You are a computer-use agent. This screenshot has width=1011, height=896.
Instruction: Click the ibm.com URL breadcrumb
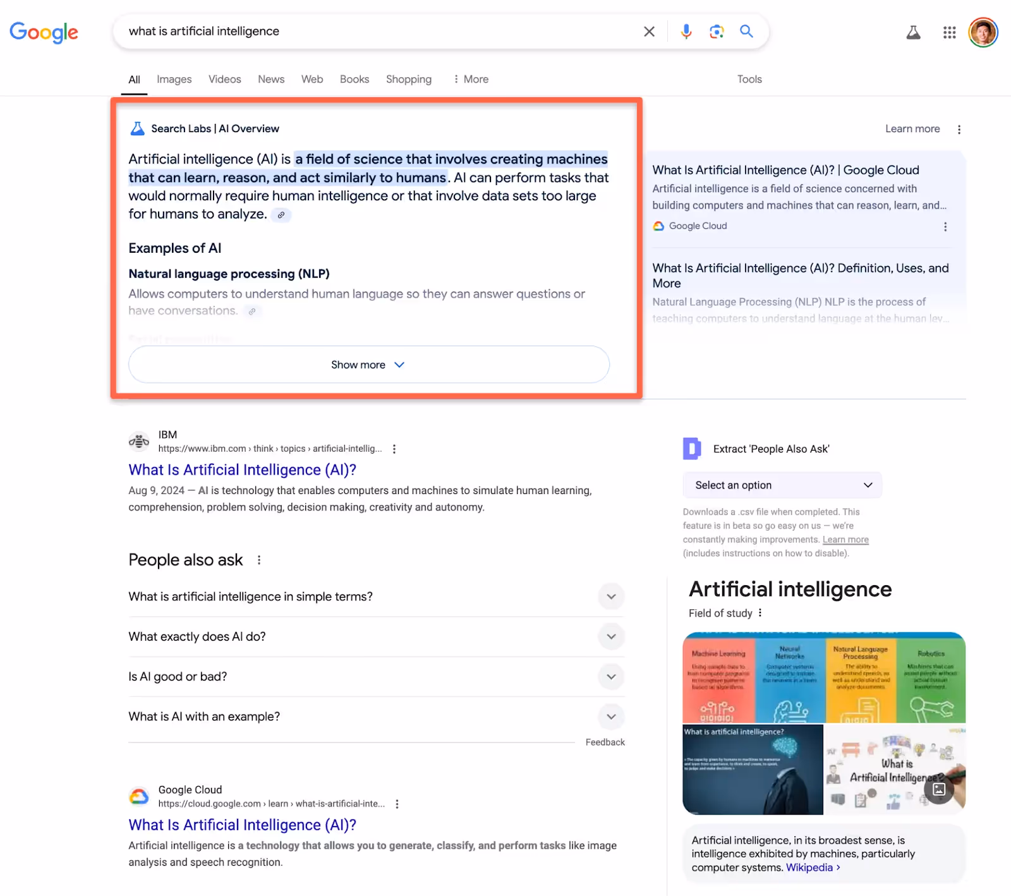[x=270, y=449]
